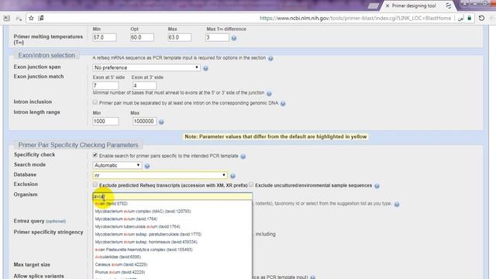Toggle Intron inclusion checkbox
Screen dimensions: 496x279
(95, 102)
